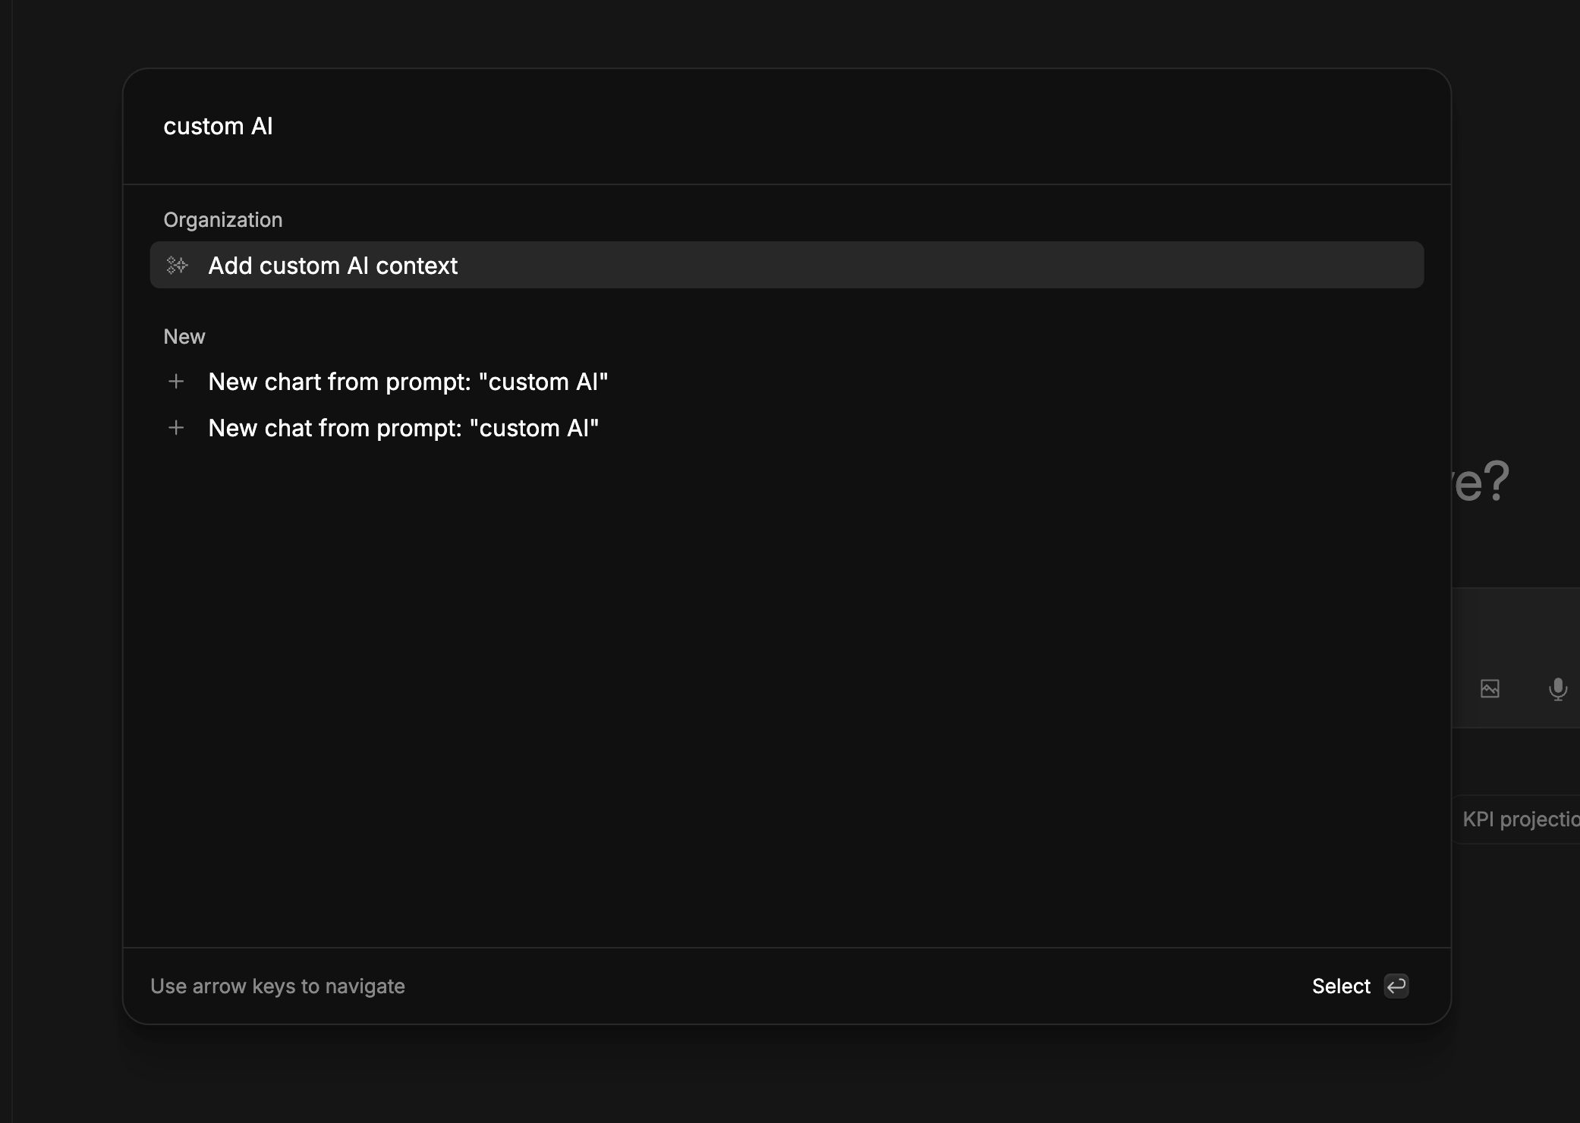Click the Use arrow keys to navigate hint

tap(278, 986)
